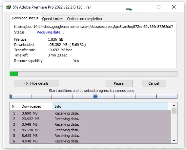Switch to the Download status tab
Screen dimensions: 186x150
[25, 18]
